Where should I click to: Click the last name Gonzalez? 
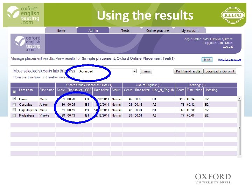(26, 104)
